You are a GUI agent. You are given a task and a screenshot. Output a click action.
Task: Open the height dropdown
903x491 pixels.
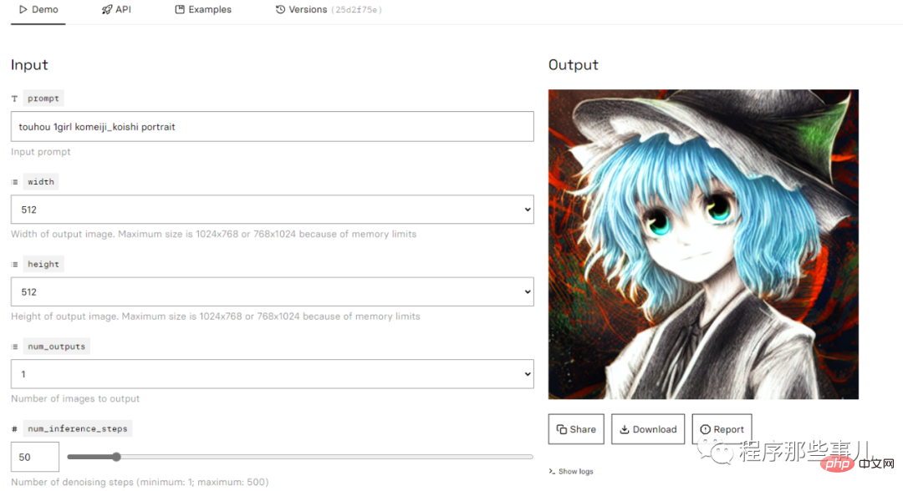coord(273,291)
